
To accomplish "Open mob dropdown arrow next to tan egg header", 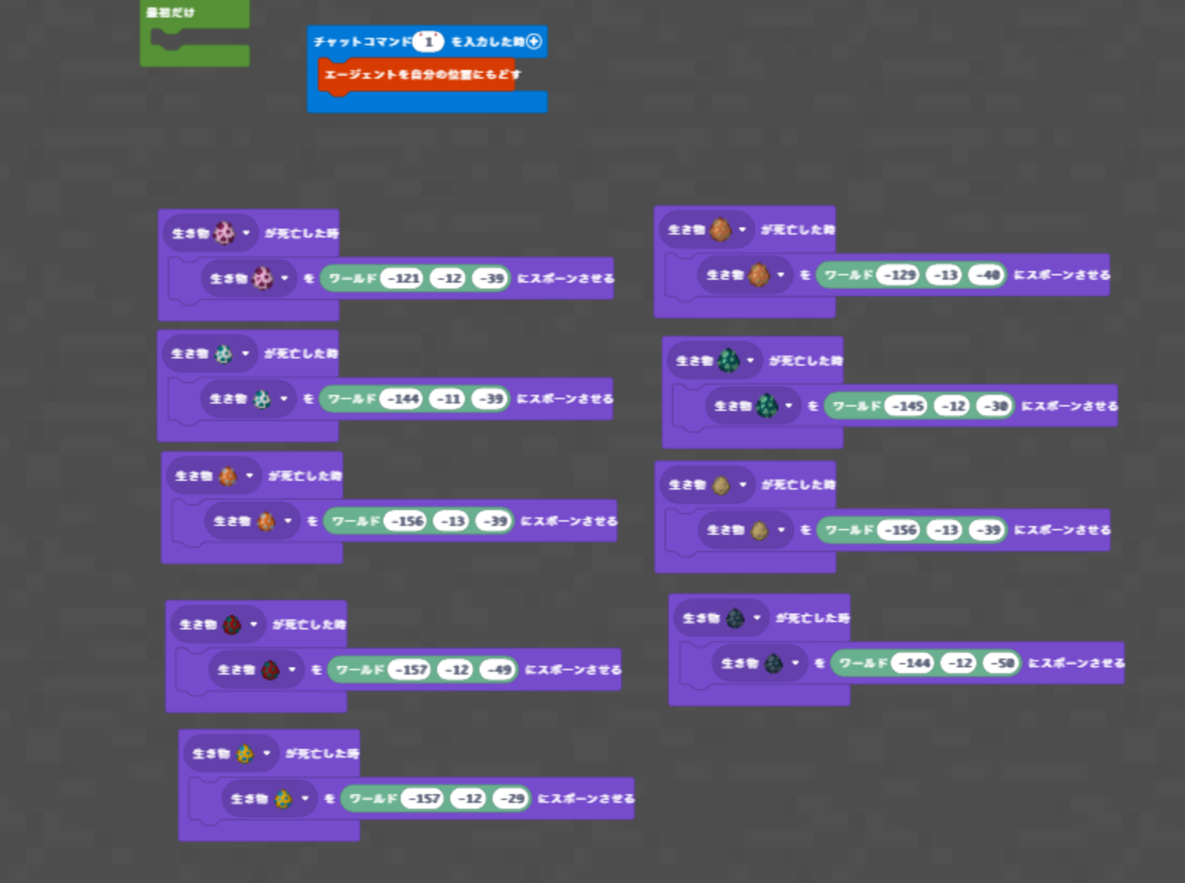I will coord(743,485).
